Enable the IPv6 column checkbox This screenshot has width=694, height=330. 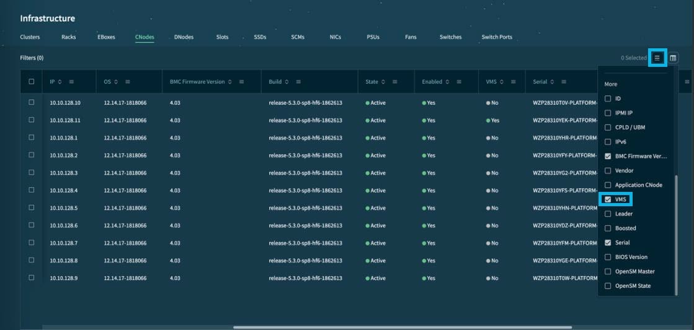608,142
